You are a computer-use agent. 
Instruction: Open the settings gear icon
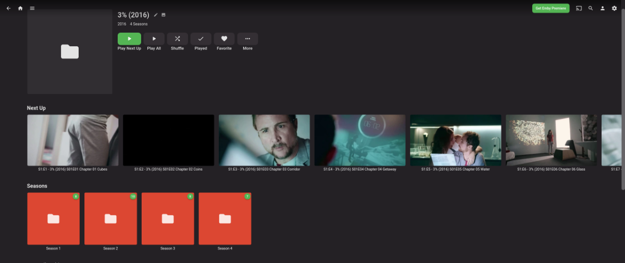614,8
